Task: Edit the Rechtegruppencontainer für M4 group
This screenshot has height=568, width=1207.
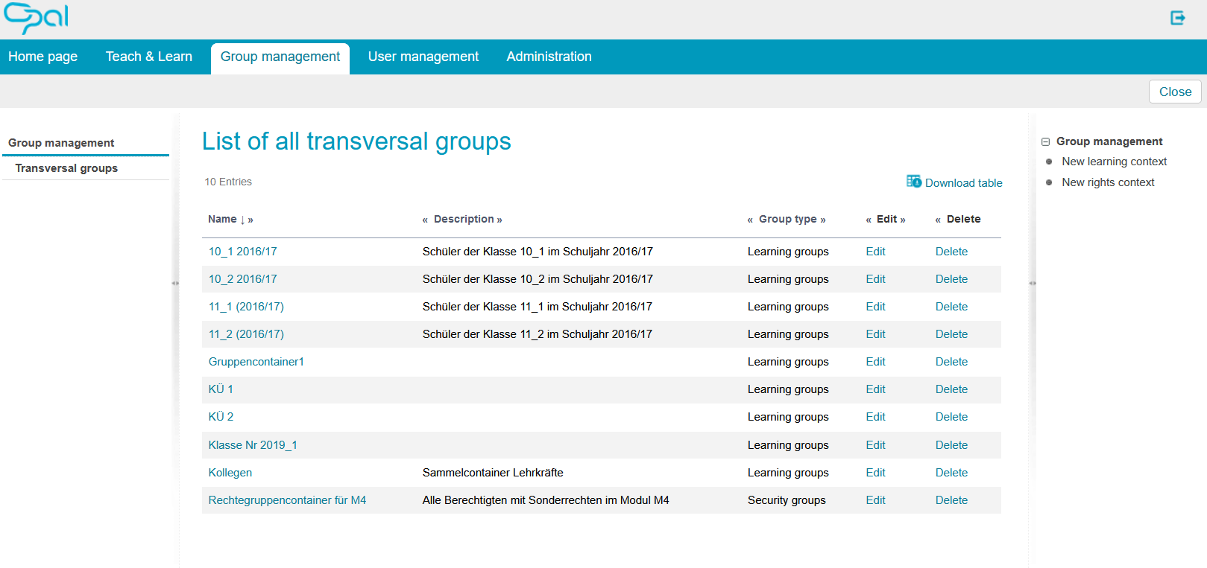Action: coord(875,500)
